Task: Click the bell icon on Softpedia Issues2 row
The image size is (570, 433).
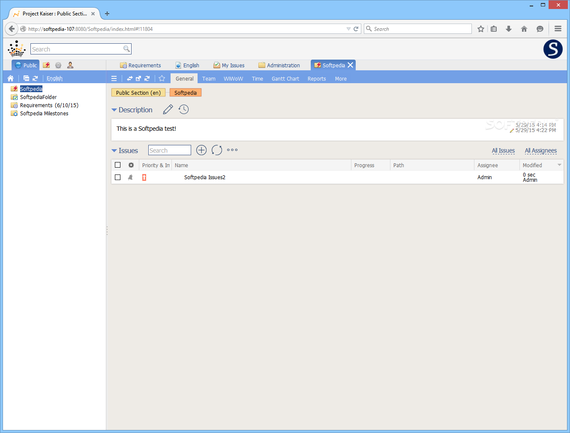Action: click(x=130, y=177)
